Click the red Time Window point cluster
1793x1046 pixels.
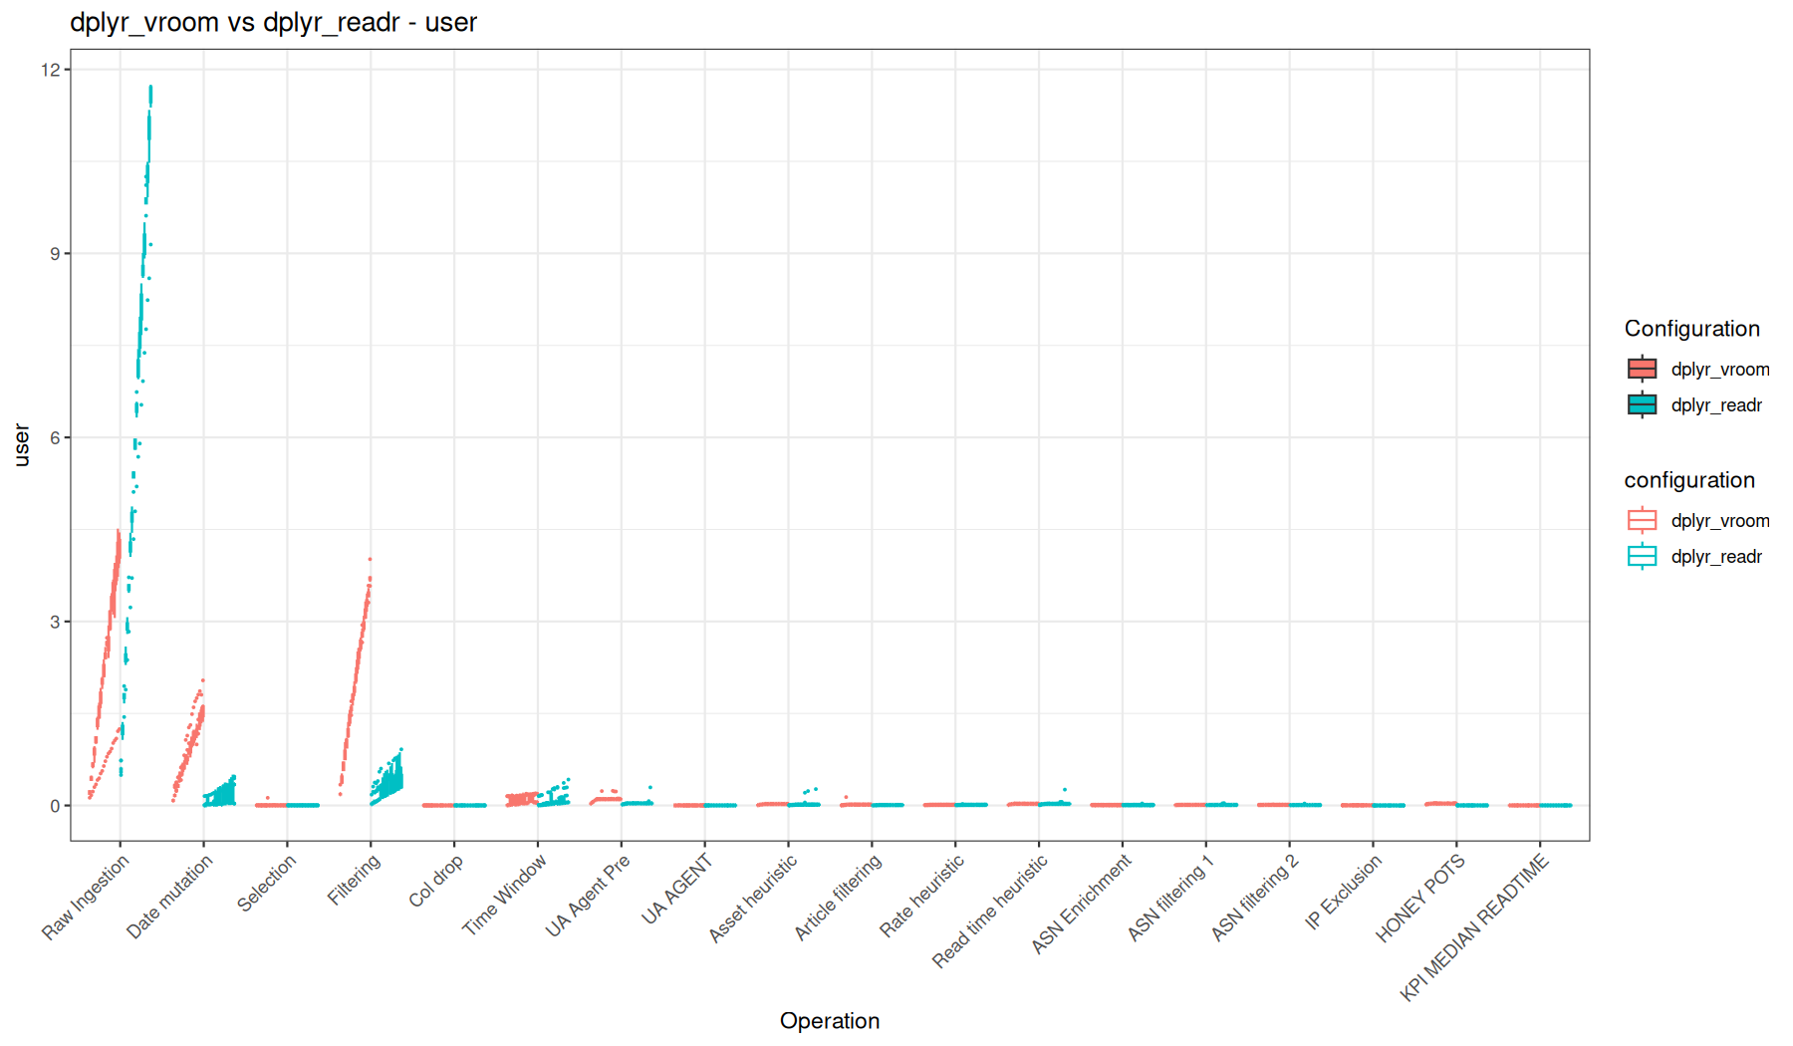tap(522, 799)
